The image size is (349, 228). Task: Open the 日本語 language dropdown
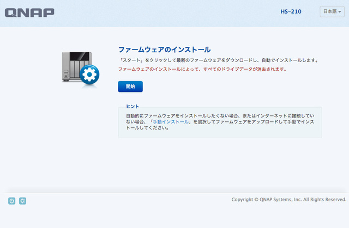tap(332, 12)
